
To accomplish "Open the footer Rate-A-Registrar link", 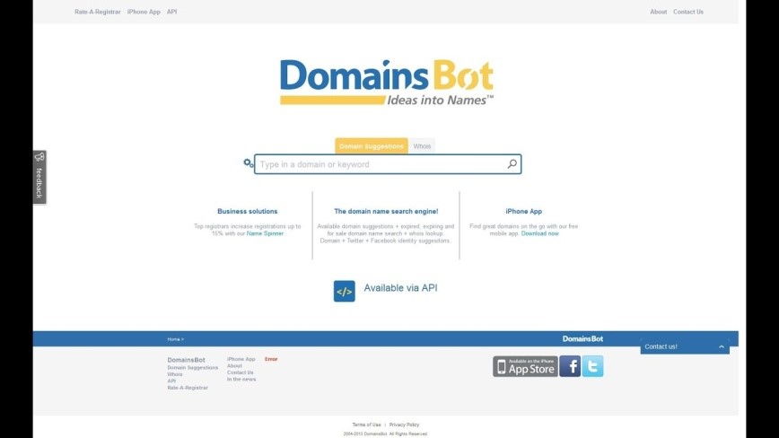I will click(188, 388).
